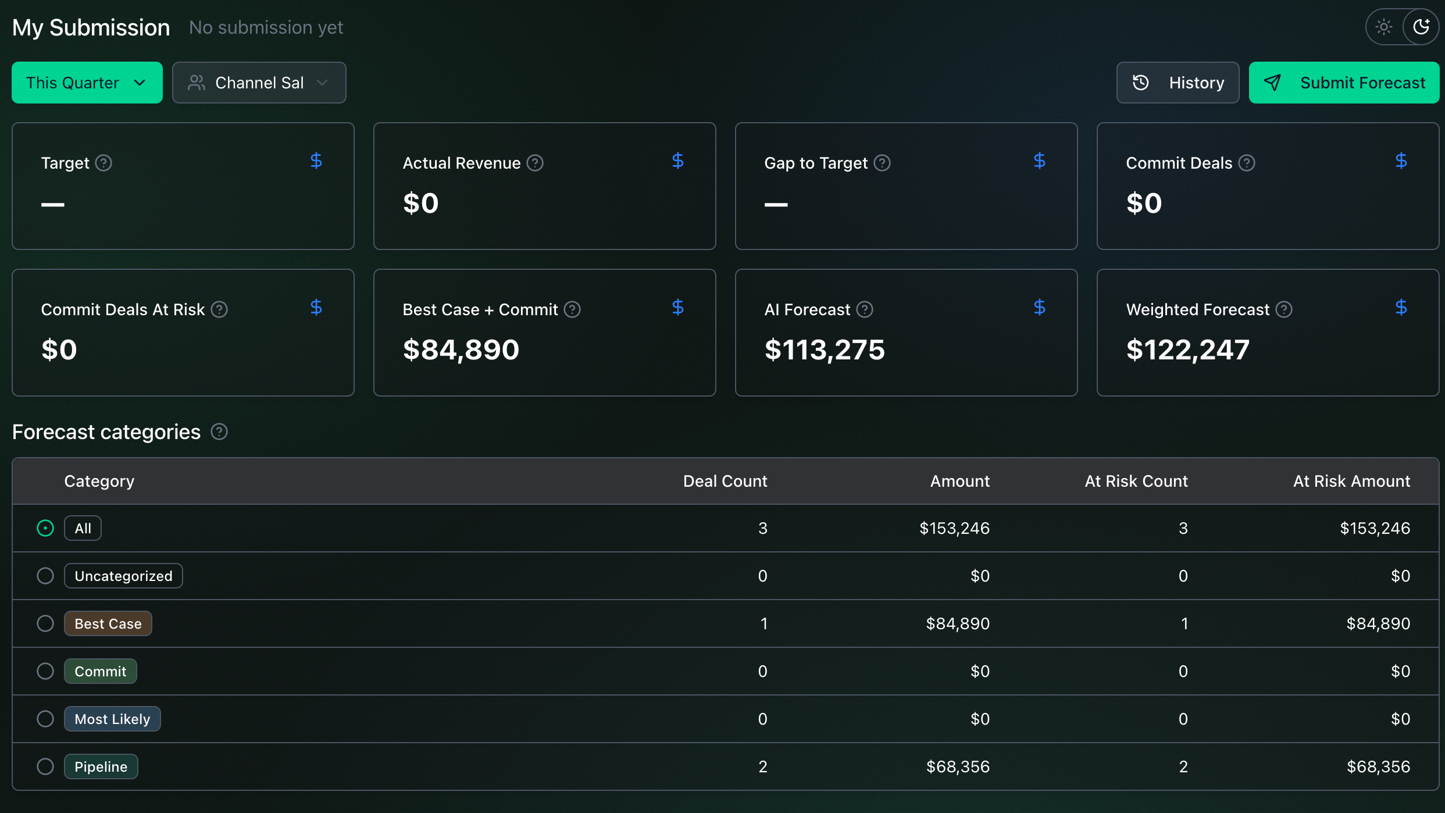Click Submit Forecast button

(1344, 83)
